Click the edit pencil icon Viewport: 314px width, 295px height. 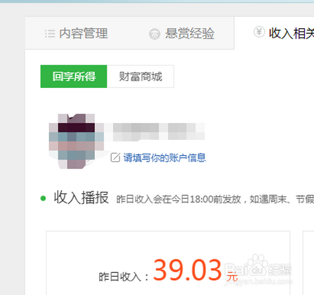(116, 158)
